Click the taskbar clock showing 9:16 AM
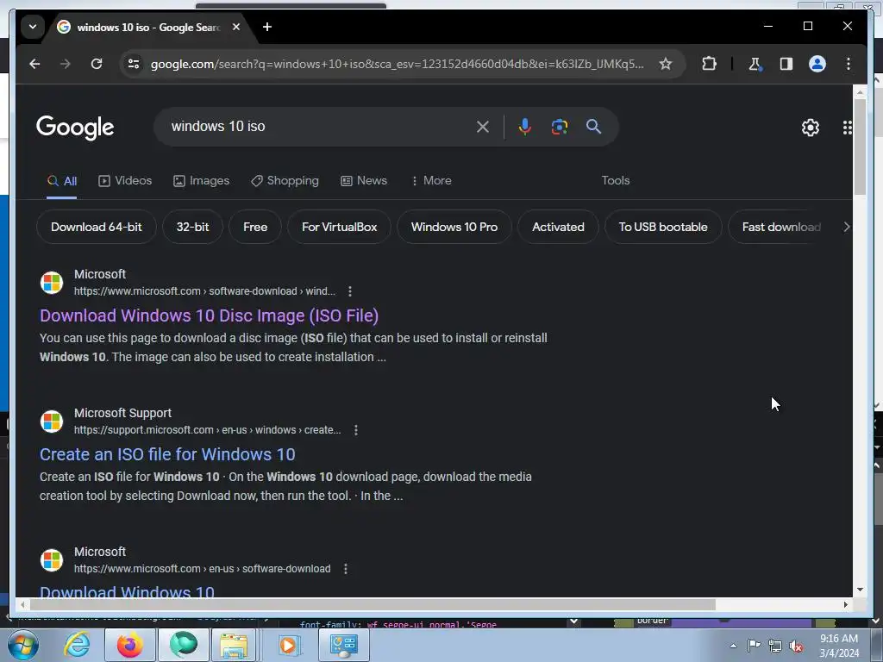883x662 pixels. pos(839,646)
